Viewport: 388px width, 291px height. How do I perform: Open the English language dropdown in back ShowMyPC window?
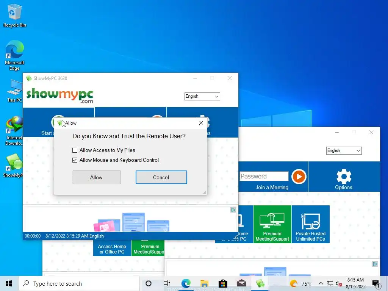pyautogui.click(x=344, y=150)
